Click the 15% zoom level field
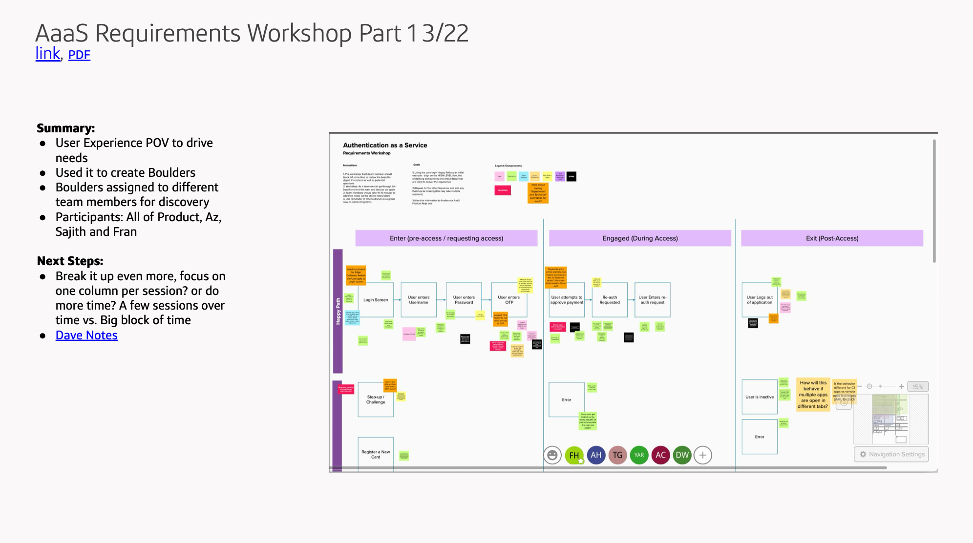973x543 pixels. (918, 387)
